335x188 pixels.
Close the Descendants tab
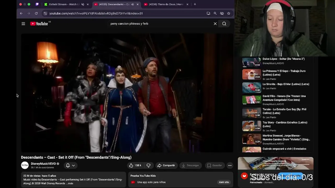[x=138, y=4]
